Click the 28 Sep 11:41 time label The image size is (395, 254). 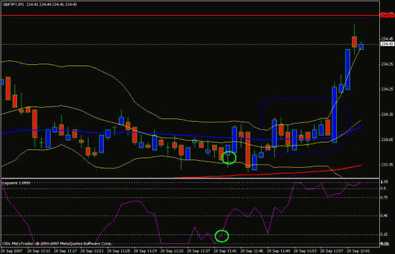(x=226, y=251)
